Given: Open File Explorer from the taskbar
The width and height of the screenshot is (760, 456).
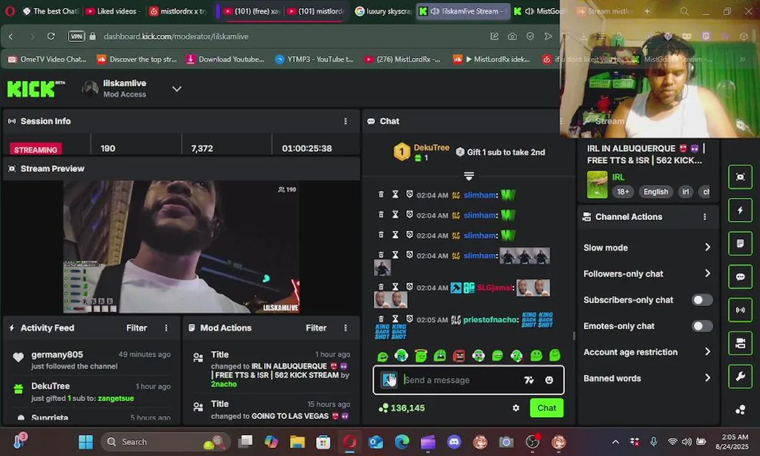Looking at the screenshot, I should click(297, 442).
